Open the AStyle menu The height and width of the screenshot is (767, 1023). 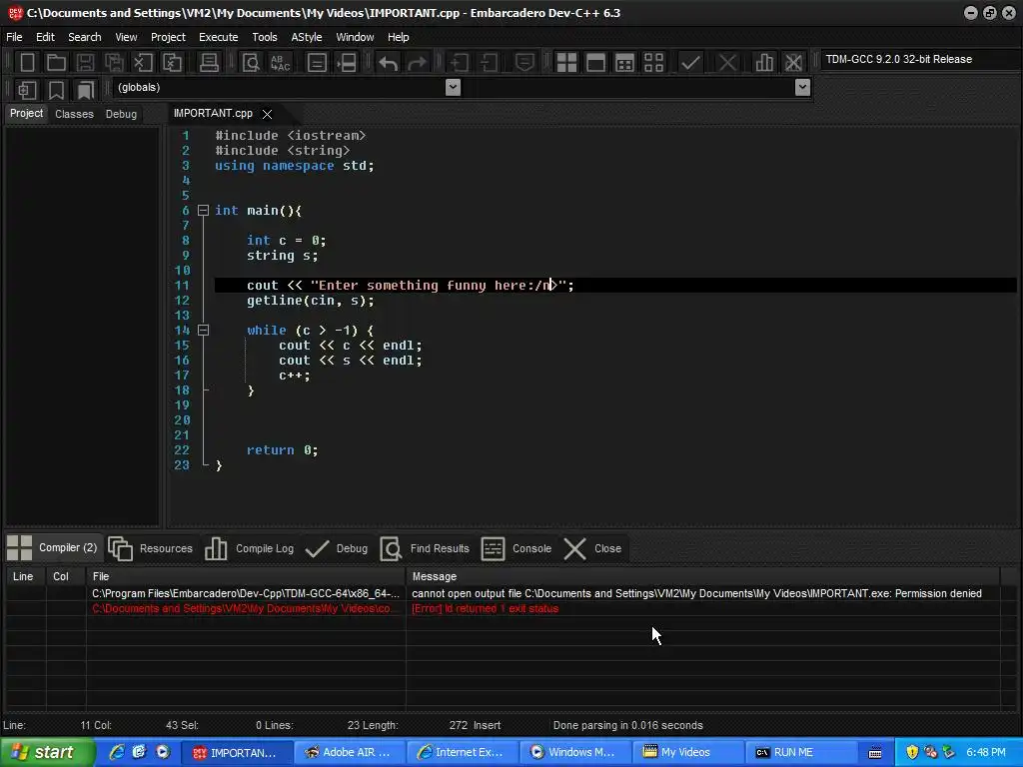[x=307, y=37]
